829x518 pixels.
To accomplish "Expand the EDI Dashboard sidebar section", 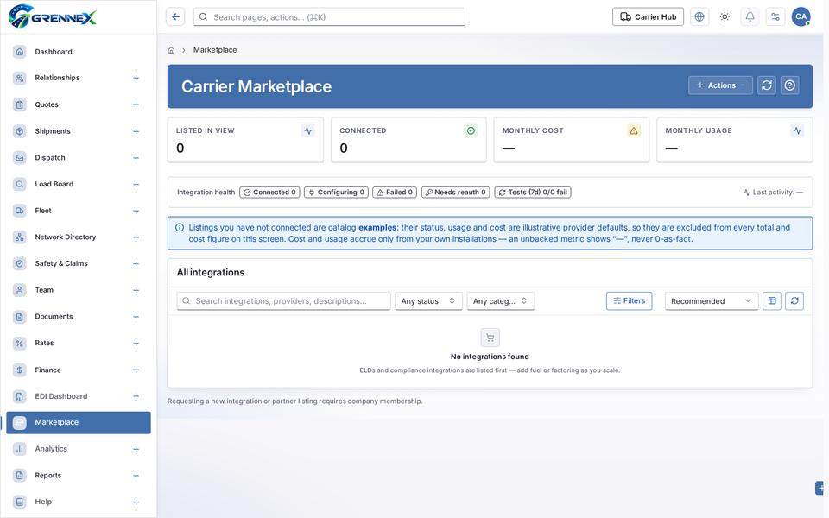I will (x=136, y=396).
